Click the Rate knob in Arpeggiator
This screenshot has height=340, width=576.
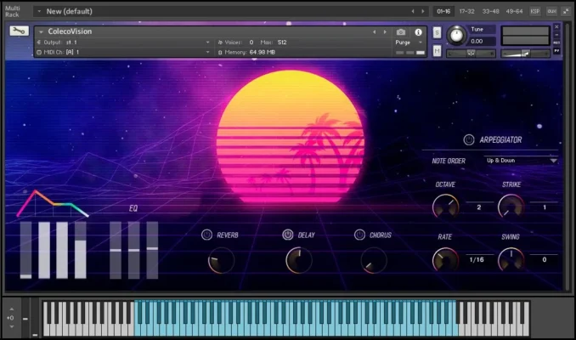pos(445,259)
